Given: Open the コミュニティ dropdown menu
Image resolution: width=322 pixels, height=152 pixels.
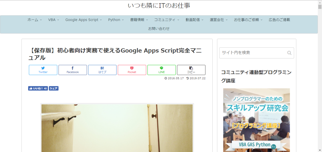Looking at the screenshot, I should point(167,20).
